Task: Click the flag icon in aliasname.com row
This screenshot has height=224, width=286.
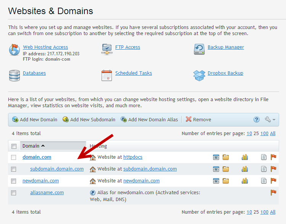Action: 273,193
